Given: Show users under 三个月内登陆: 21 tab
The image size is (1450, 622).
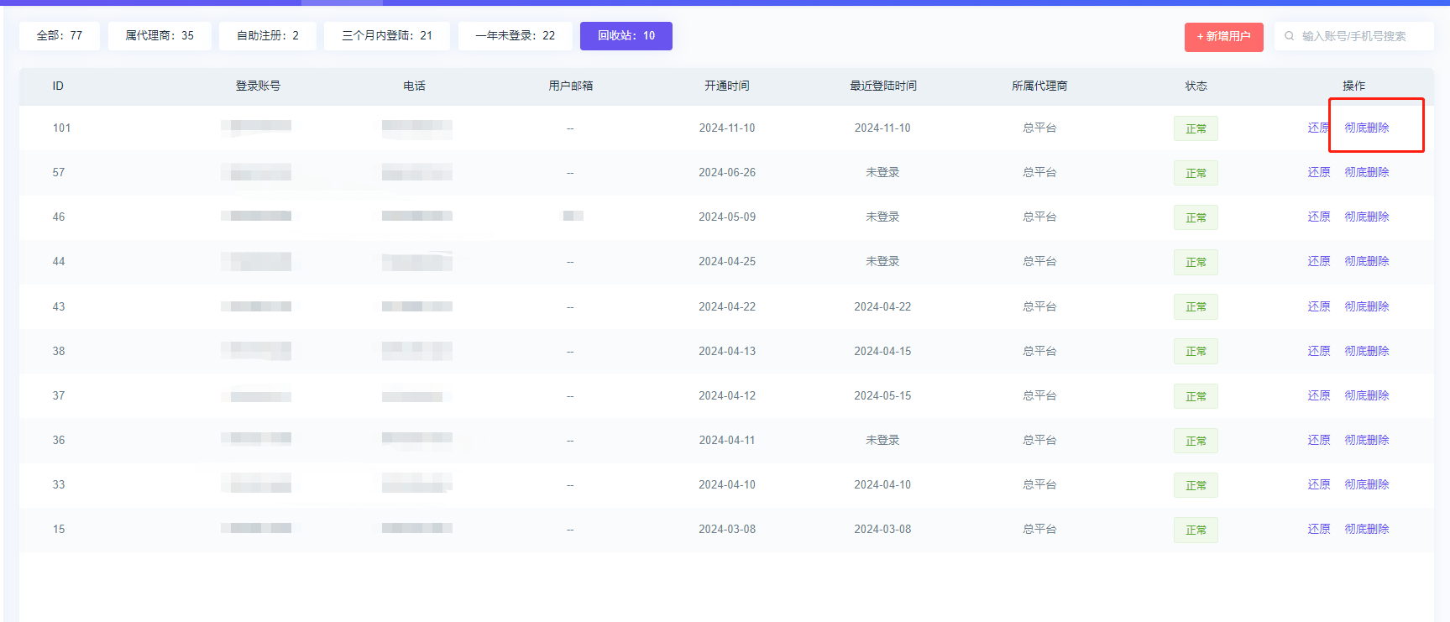Looking at the screenshot, I should point(387,36).
